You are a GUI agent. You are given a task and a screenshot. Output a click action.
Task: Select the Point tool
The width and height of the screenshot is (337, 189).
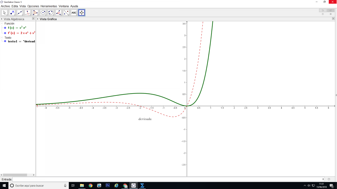pos(12,13)
